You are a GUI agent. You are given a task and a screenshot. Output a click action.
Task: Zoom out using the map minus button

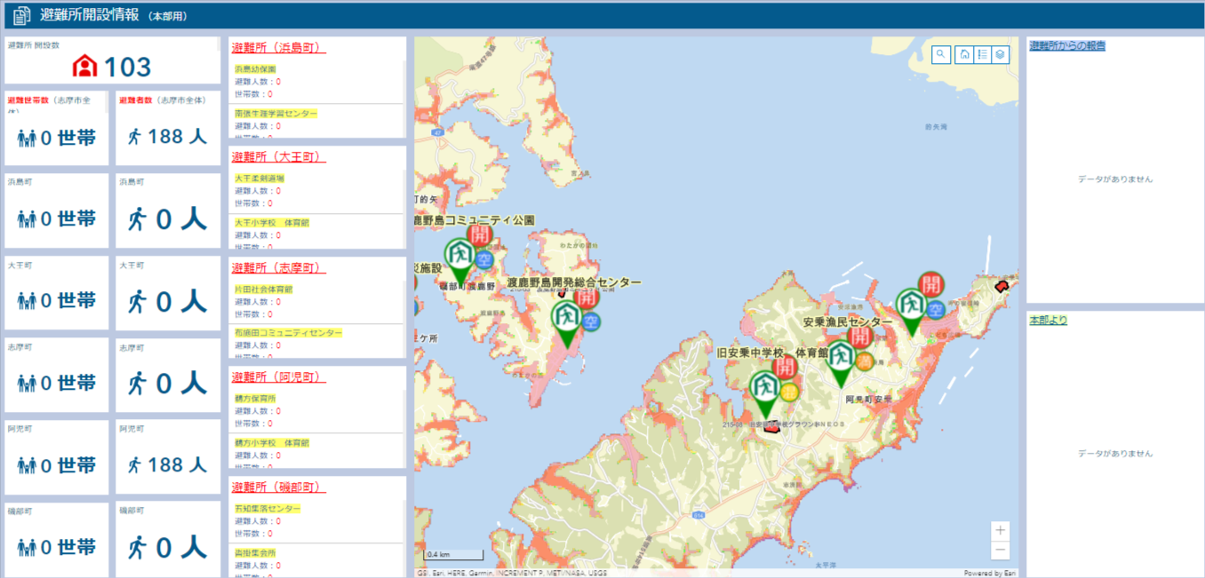click(1001, 550)
